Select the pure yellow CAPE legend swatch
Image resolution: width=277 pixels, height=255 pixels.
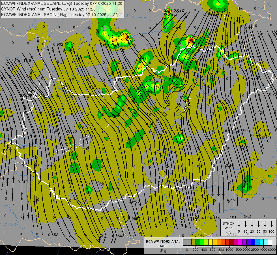[211, 242]
